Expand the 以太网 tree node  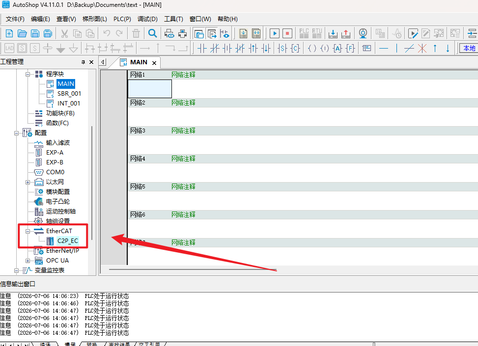click(28, 182)
